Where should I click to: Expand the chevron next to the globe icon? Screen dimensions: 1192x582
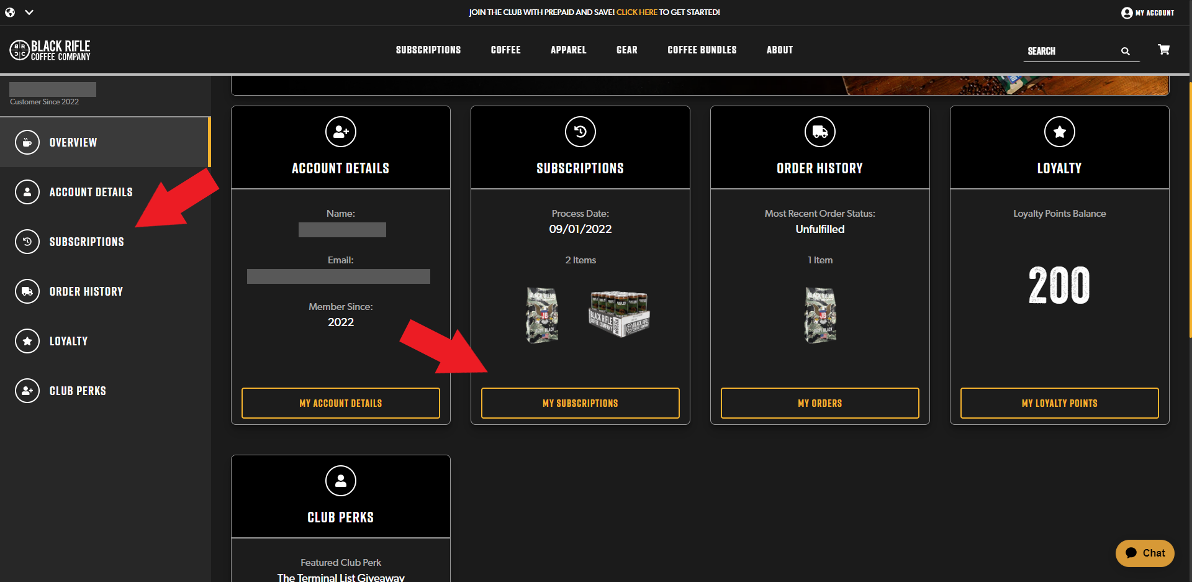pyautogui.click(x=28, y=12)
